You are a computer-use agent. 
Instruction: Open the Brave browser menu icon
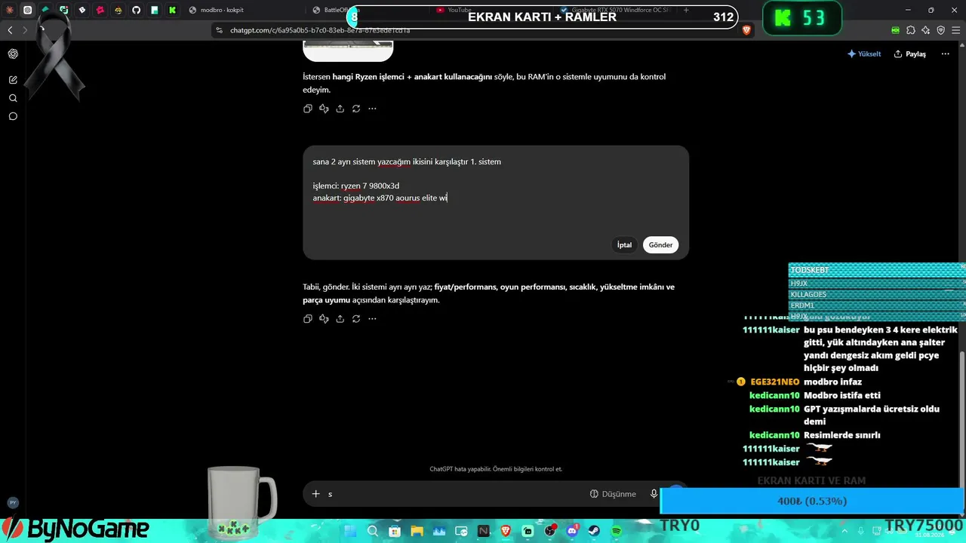(x=955, y=30)
